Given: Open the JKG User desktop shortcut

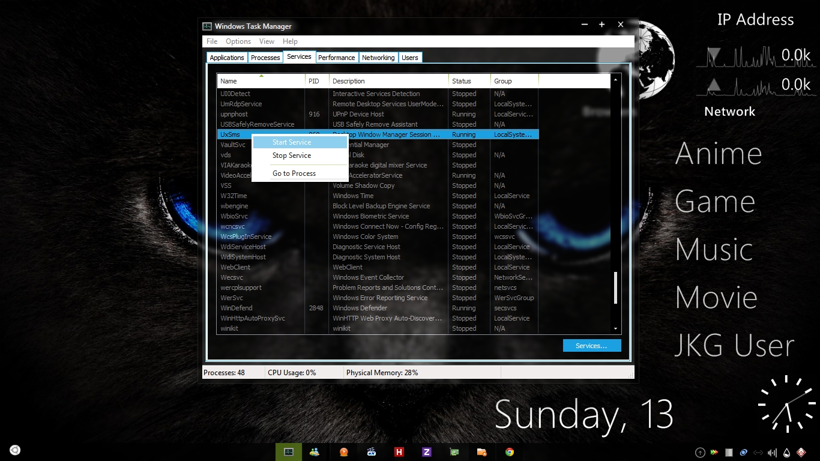Looking at the screenshot, I should click(x=735, y=346).
